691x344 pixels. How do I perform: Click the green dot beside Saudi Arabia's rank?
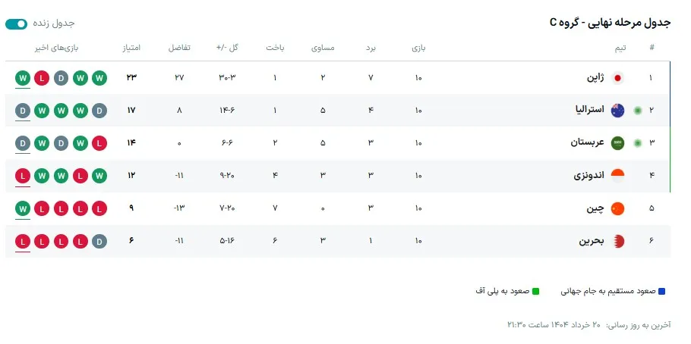[x=638, y=143]
